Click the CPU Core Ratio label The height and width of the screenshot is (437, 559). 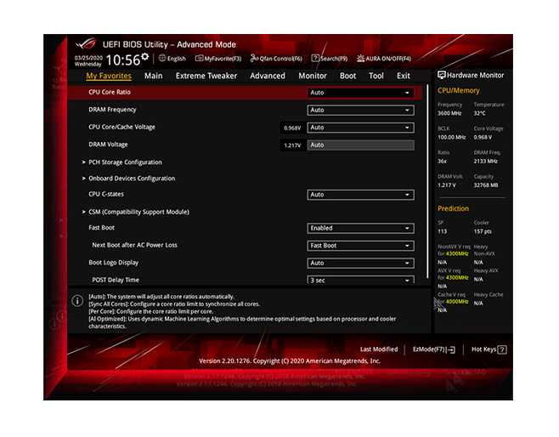coord(110,92)
